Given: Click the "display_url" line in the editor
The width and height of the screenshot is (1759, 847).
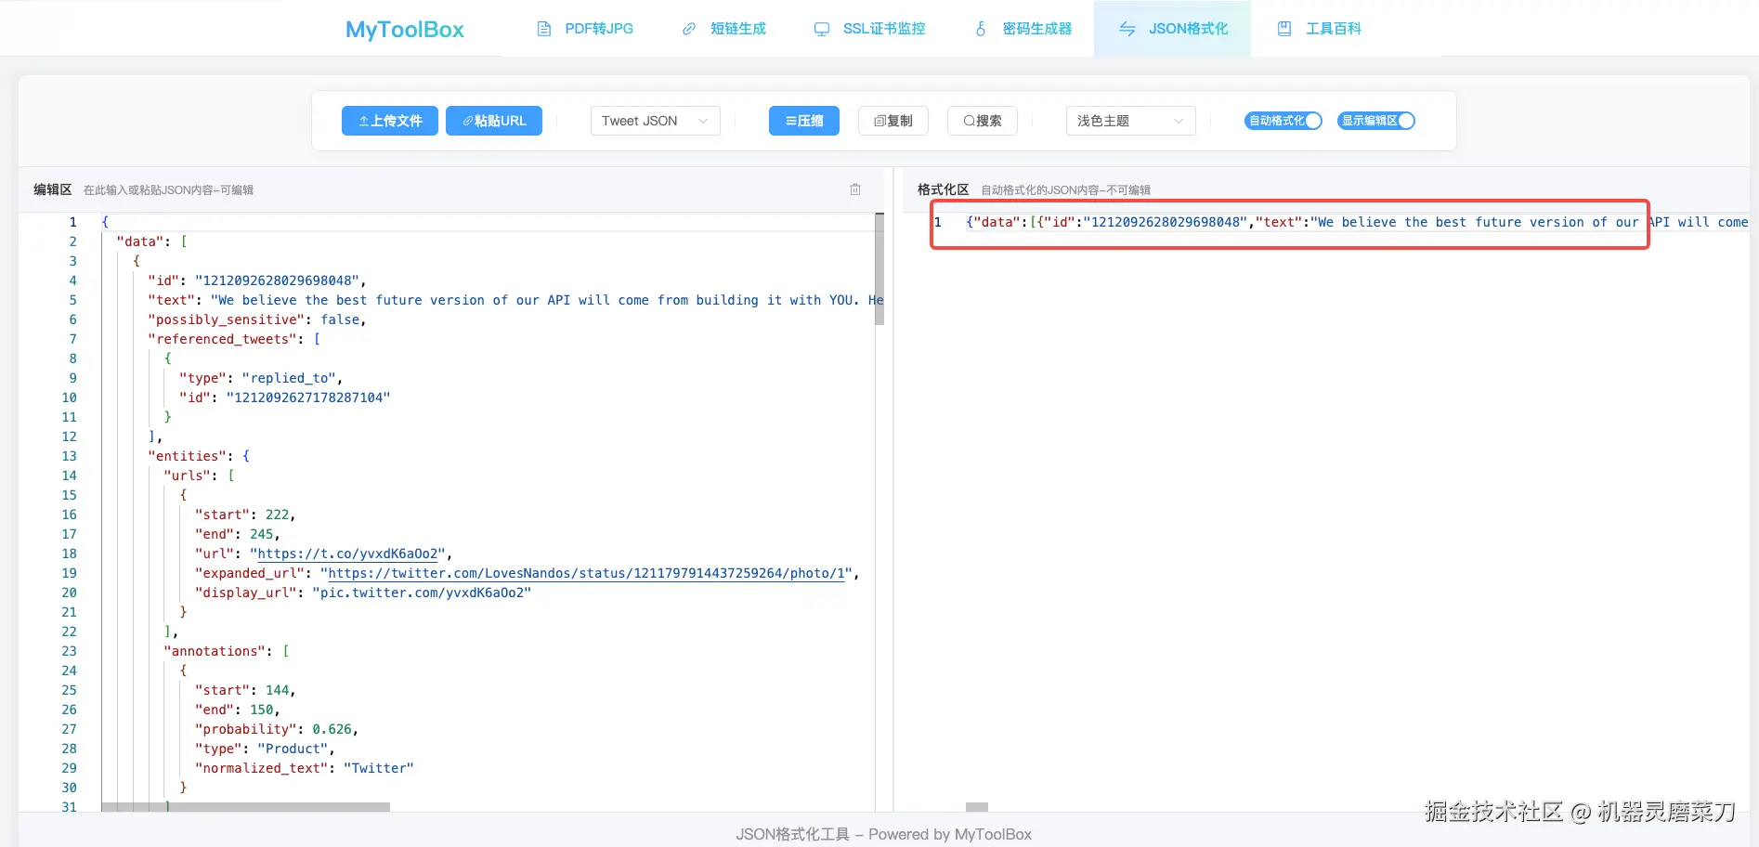Looking at the screenshot, I should 363,593.
